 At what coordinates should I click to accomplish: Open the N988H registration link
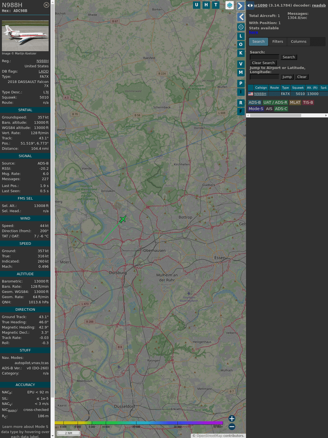point(43,61)
